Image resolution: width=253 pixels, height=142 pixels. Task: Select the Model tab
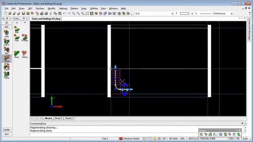[x=48, y=118]
